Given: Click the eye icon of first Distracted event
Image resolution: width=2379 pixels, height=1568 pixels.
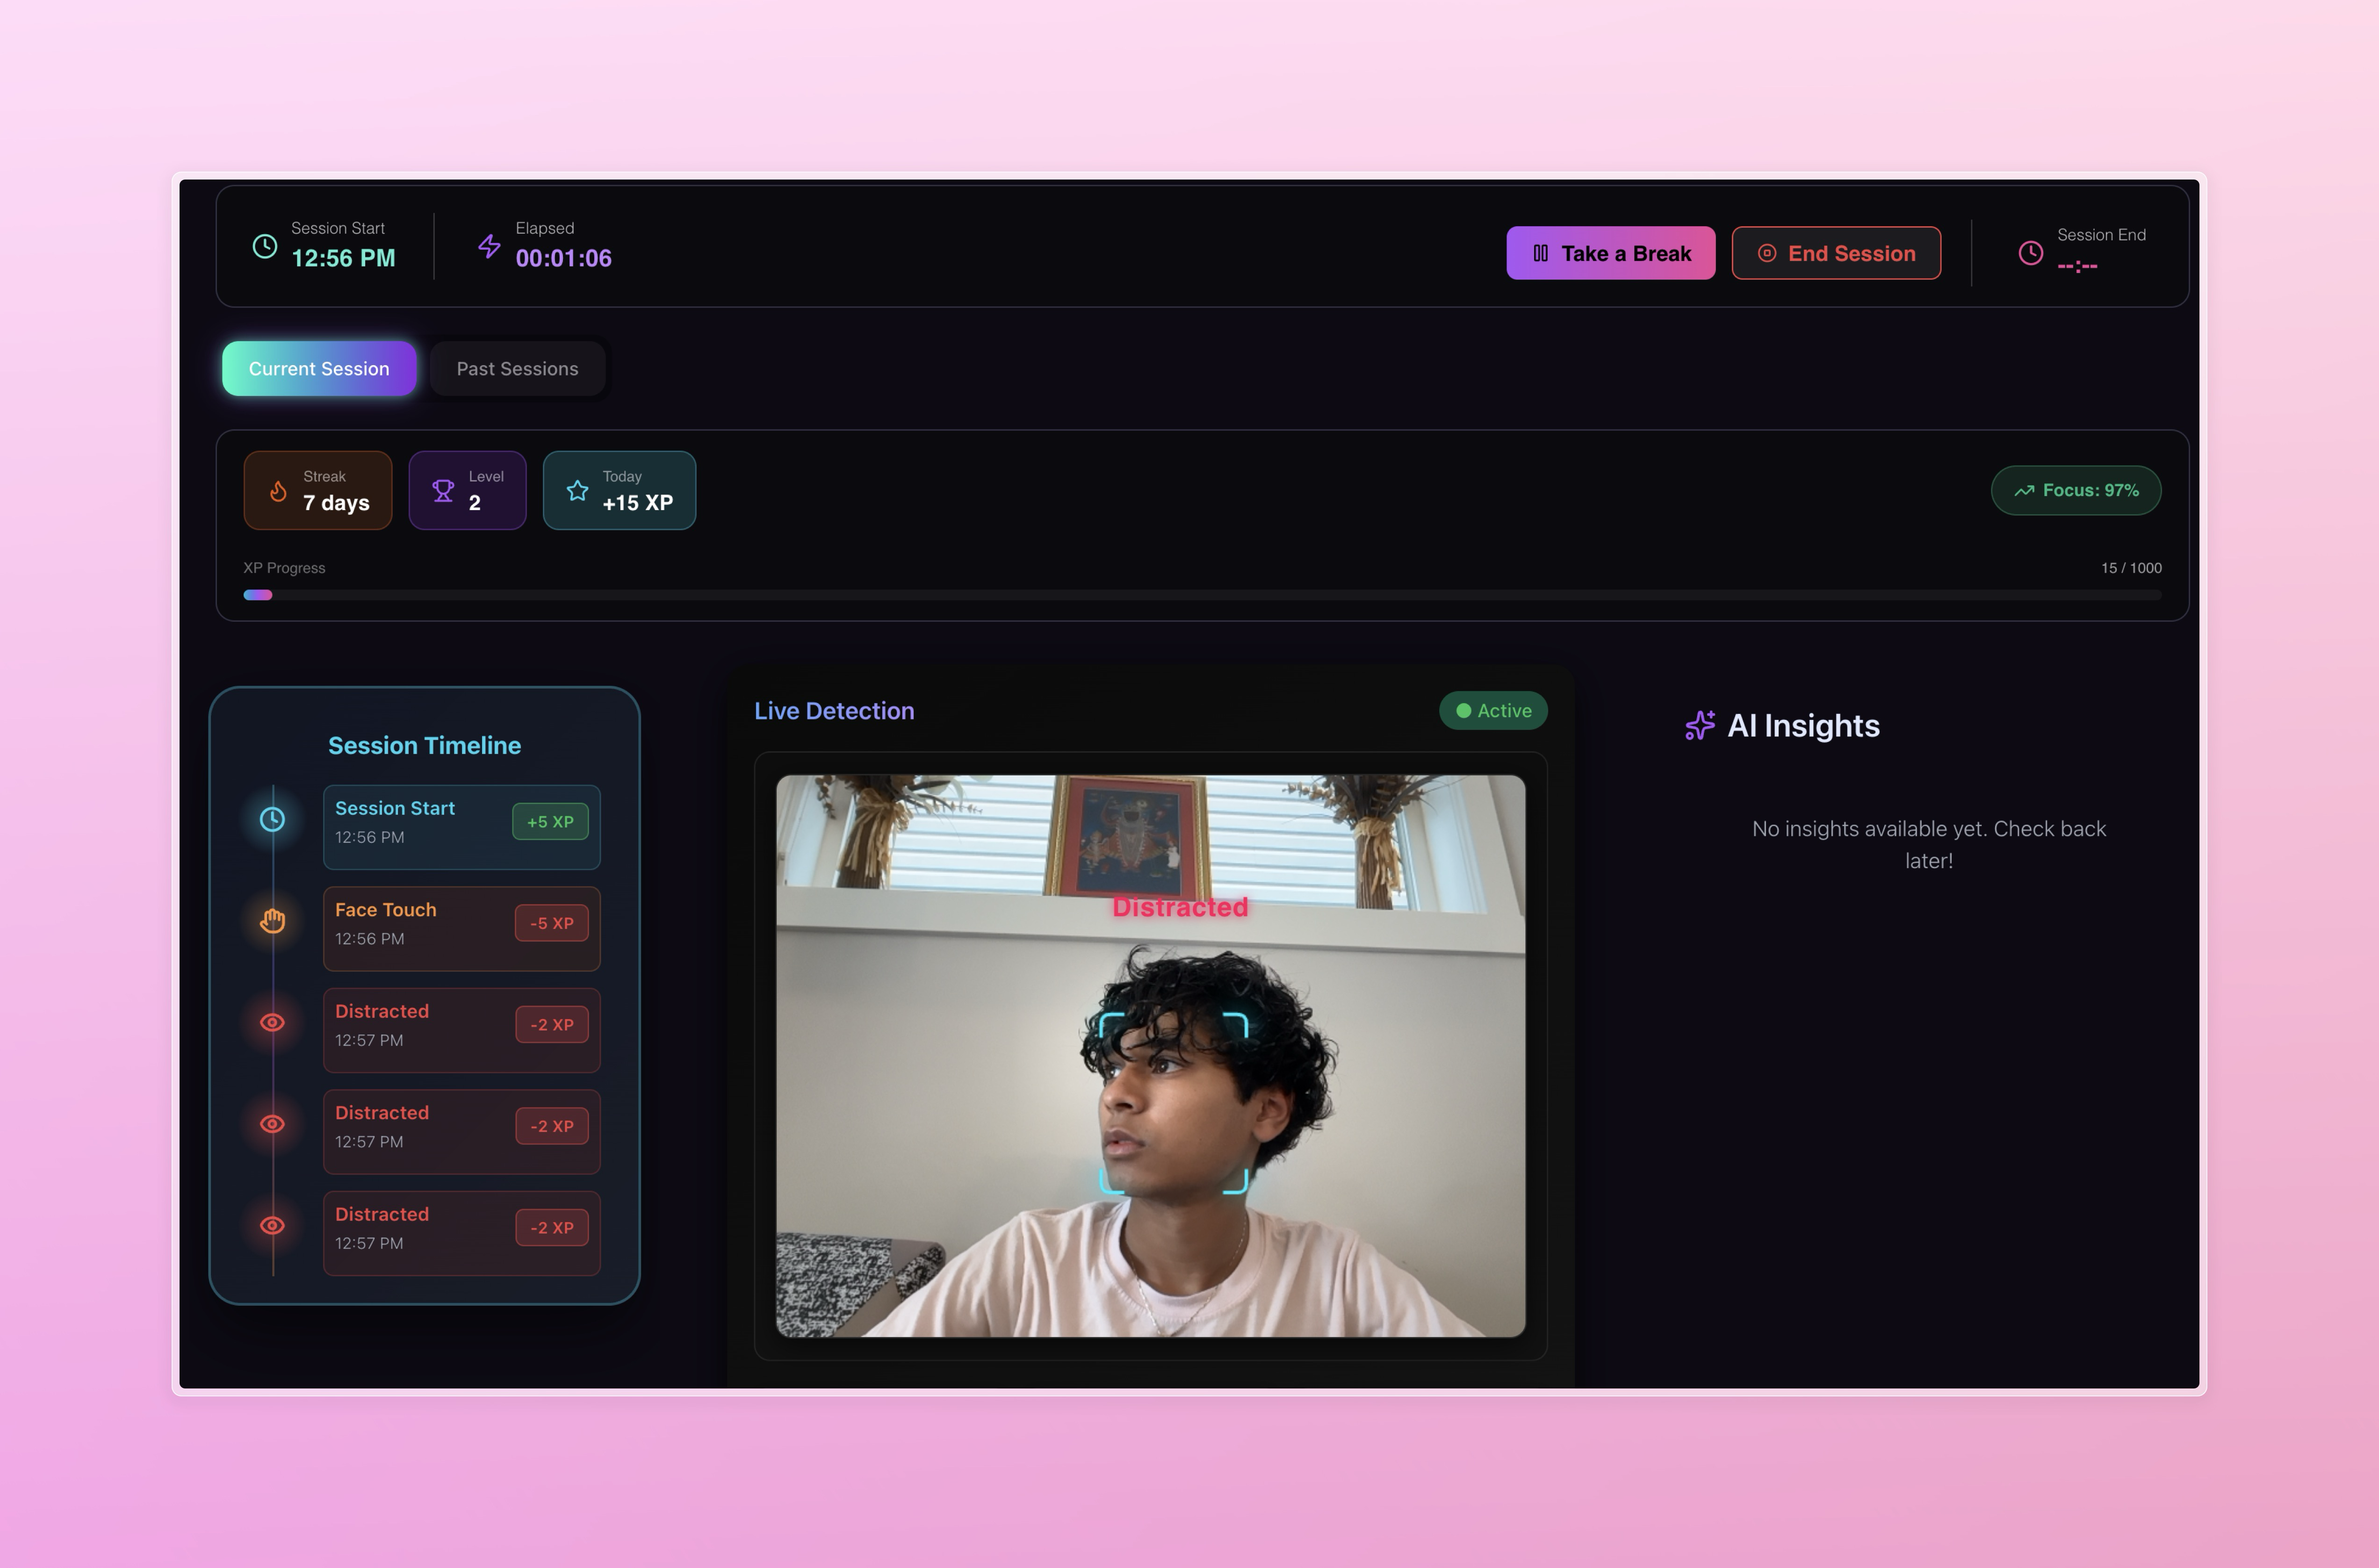Looking at the screenshot, I should 272,1022.
